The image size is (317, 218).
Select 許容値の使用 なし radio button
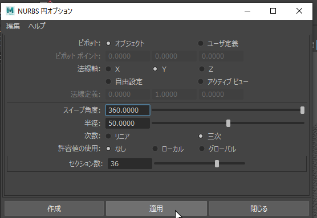(108, 149)
